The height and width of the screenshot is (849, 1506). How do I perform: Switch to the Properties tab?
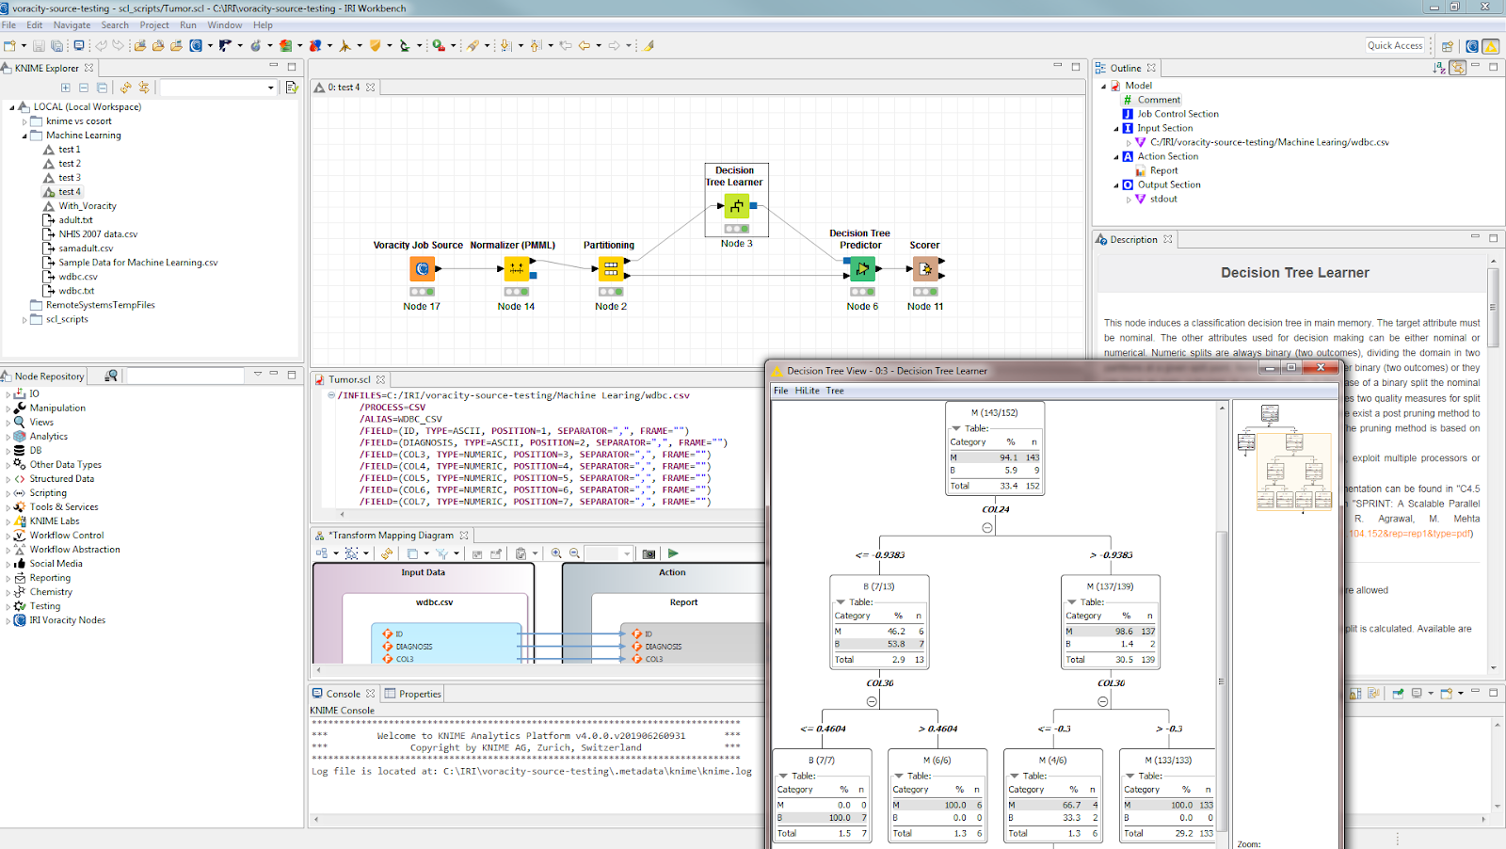pos(412,694)
